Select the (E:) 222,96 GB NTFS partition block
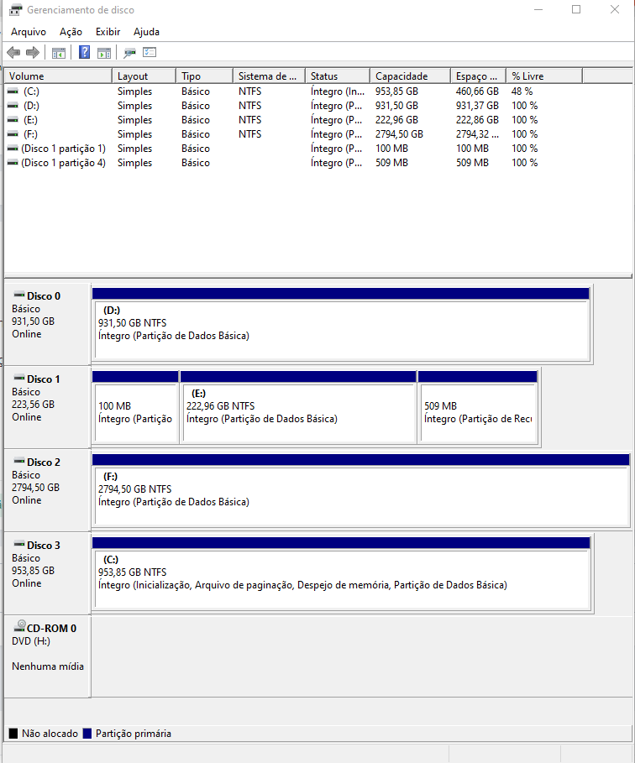The image size is (635, 763). (x=298, y=408)
